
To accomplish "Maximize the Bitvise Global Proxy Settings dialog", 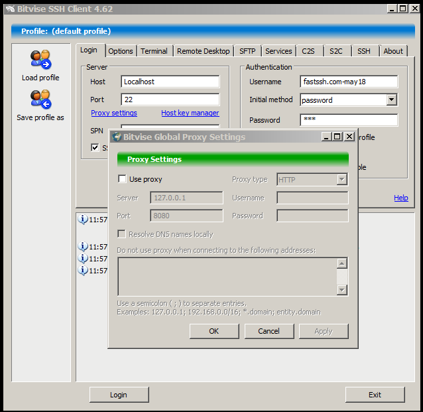I will [337, 137].
